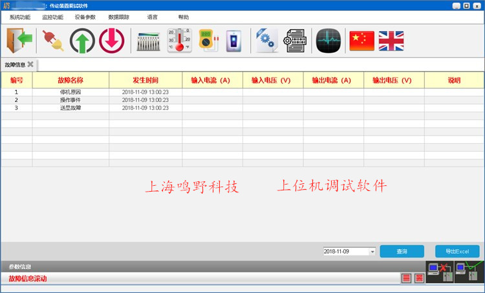The width and height of the screenshot is (485, 293).
Task: Click the 故障名称 column header
Action: click(x=70, y=80)
